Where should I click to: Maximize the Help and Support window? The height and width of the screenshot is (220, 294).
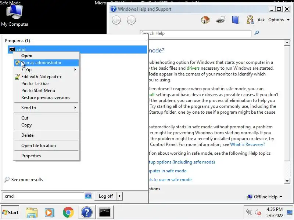[x=279, y=9]
